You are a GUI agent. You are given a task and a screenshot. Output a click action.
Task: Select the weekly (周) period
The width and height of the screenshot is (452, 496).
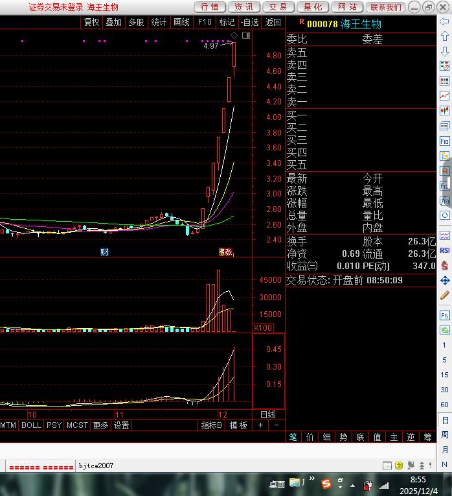click(445, 434)
